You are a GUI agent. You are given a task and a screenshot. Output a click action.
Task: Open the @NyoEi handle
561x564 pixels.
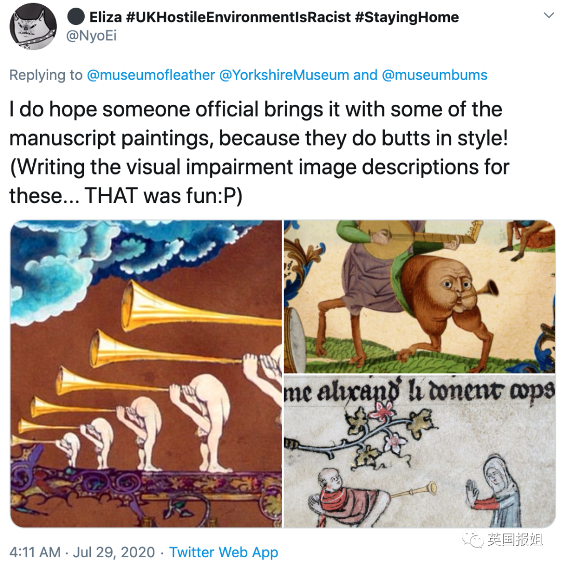[91, 36]
